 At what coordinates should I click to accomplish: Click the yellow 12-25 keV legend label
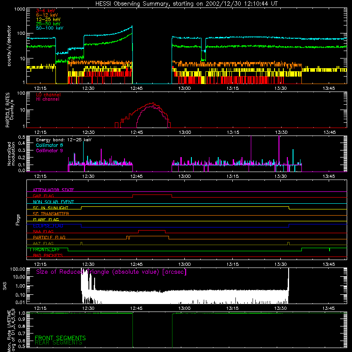point(48,19)
